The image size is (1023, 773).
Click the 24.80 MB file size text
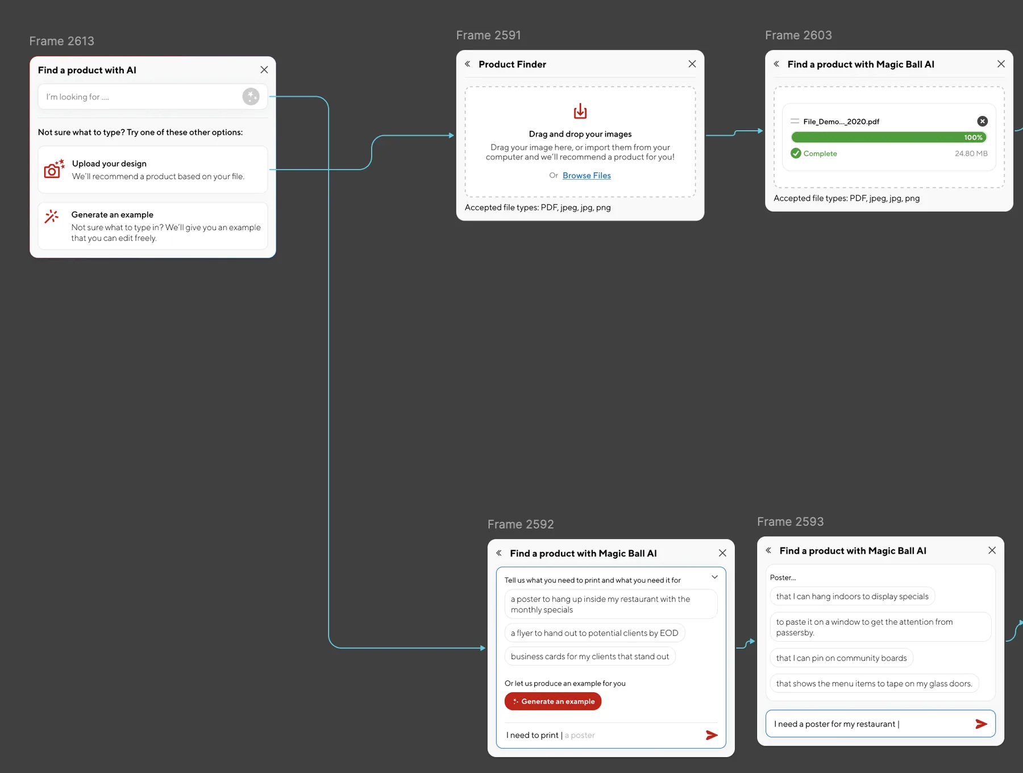[x=971, y=153]
